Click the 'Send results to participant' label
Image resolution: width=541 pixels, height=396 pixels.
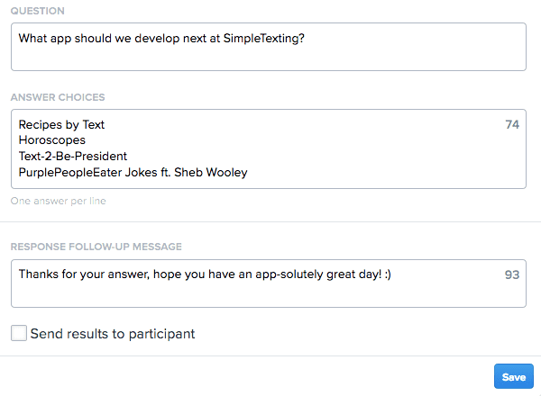coord(112,334)
